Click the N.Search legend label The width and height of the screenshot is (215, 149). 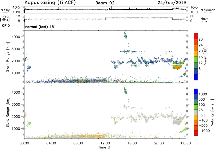pos(207,10)
